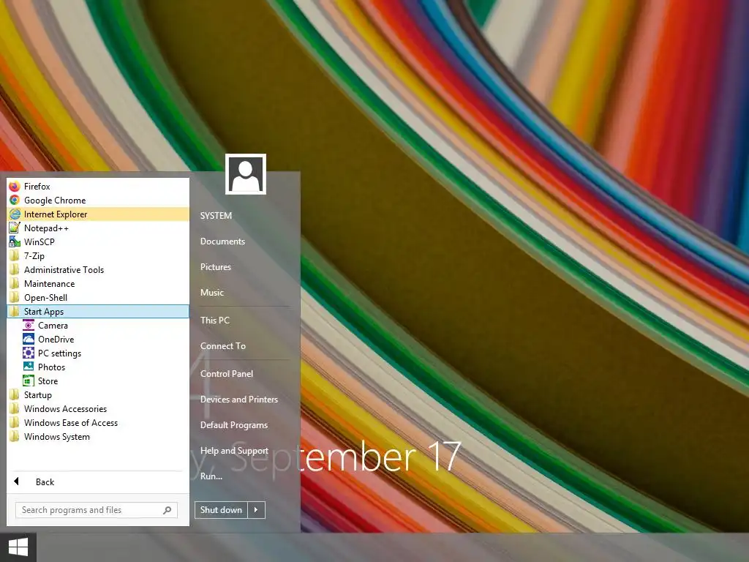Screen dimensions: 749x562
Task: Collapse the Start Apps folder
Action: [x=98, y=312]
